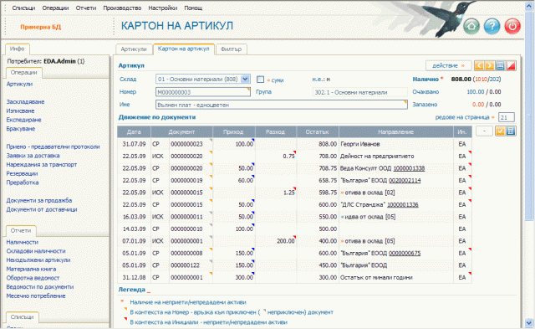
Task: Click the green Home icon
Action: (x=471, y=26)
